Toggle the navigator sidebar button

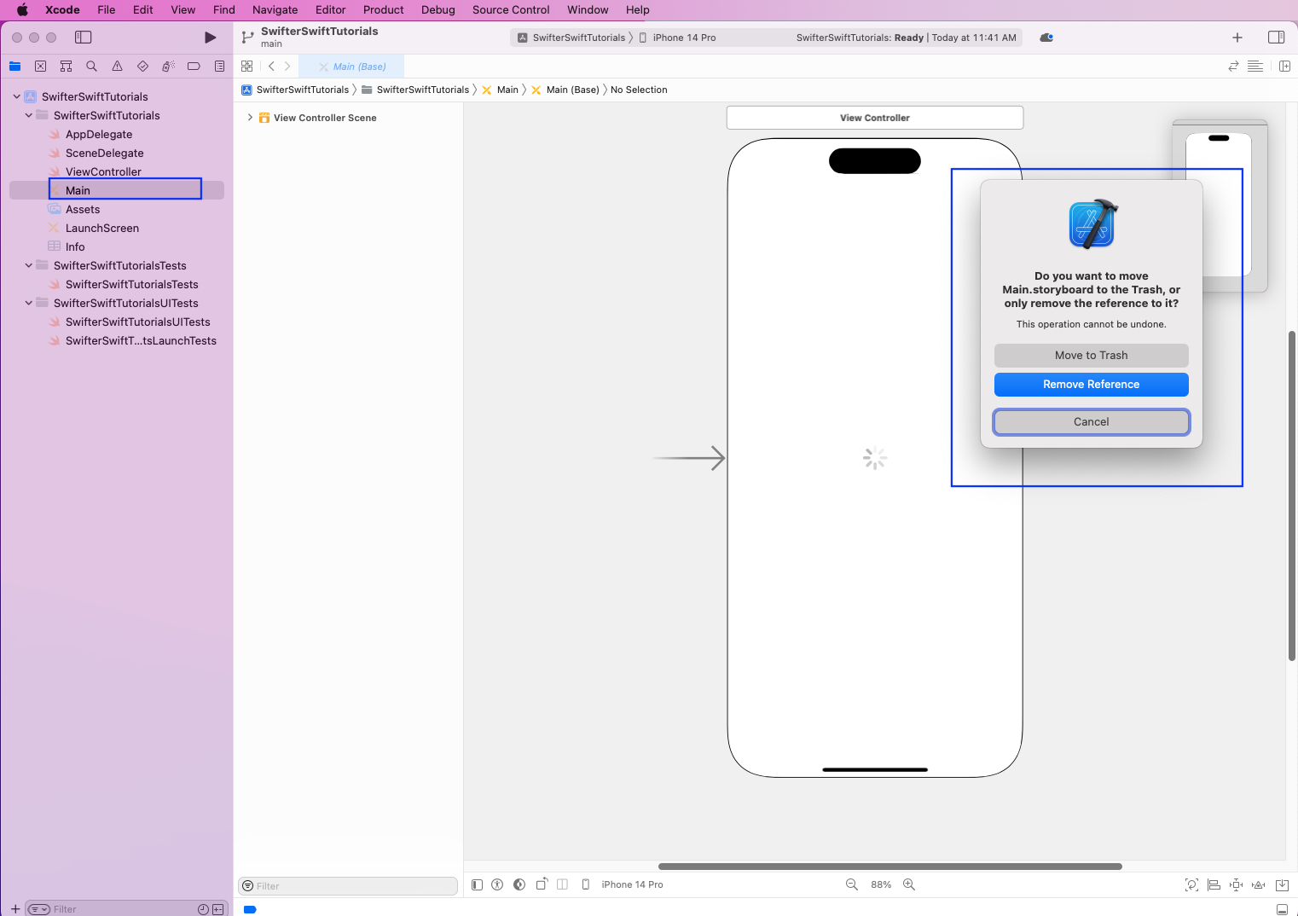(83, 38)
